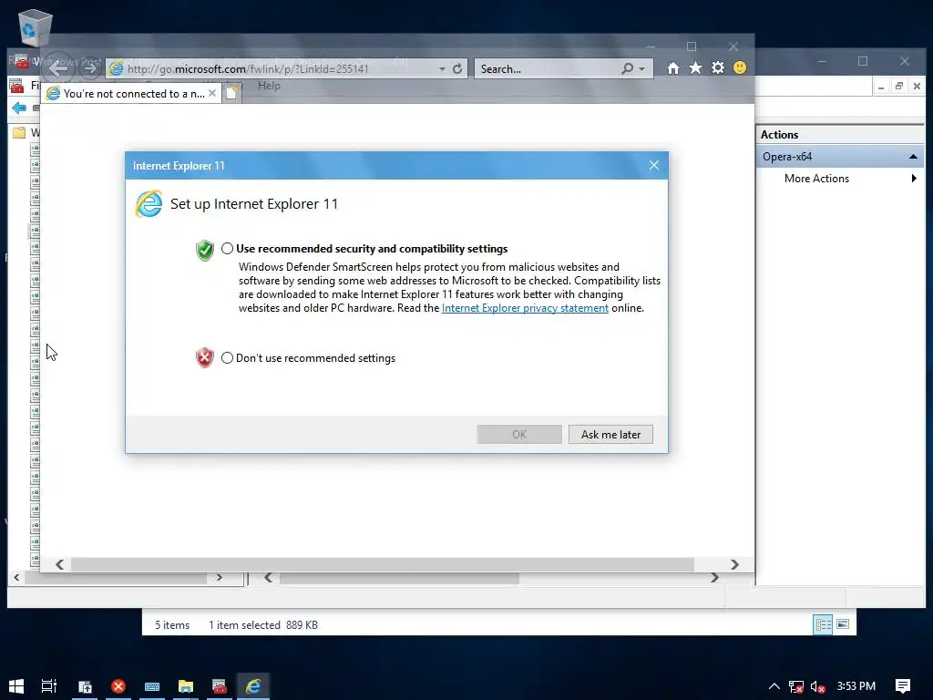Screen dimensions: 933x700
Task: Open Task View on the taskbar
Action: [49, 685]
